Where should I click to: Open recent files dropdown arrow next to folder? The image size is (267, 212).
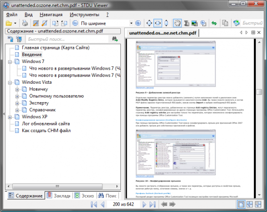pyautogui.click(x=15, y=23)
